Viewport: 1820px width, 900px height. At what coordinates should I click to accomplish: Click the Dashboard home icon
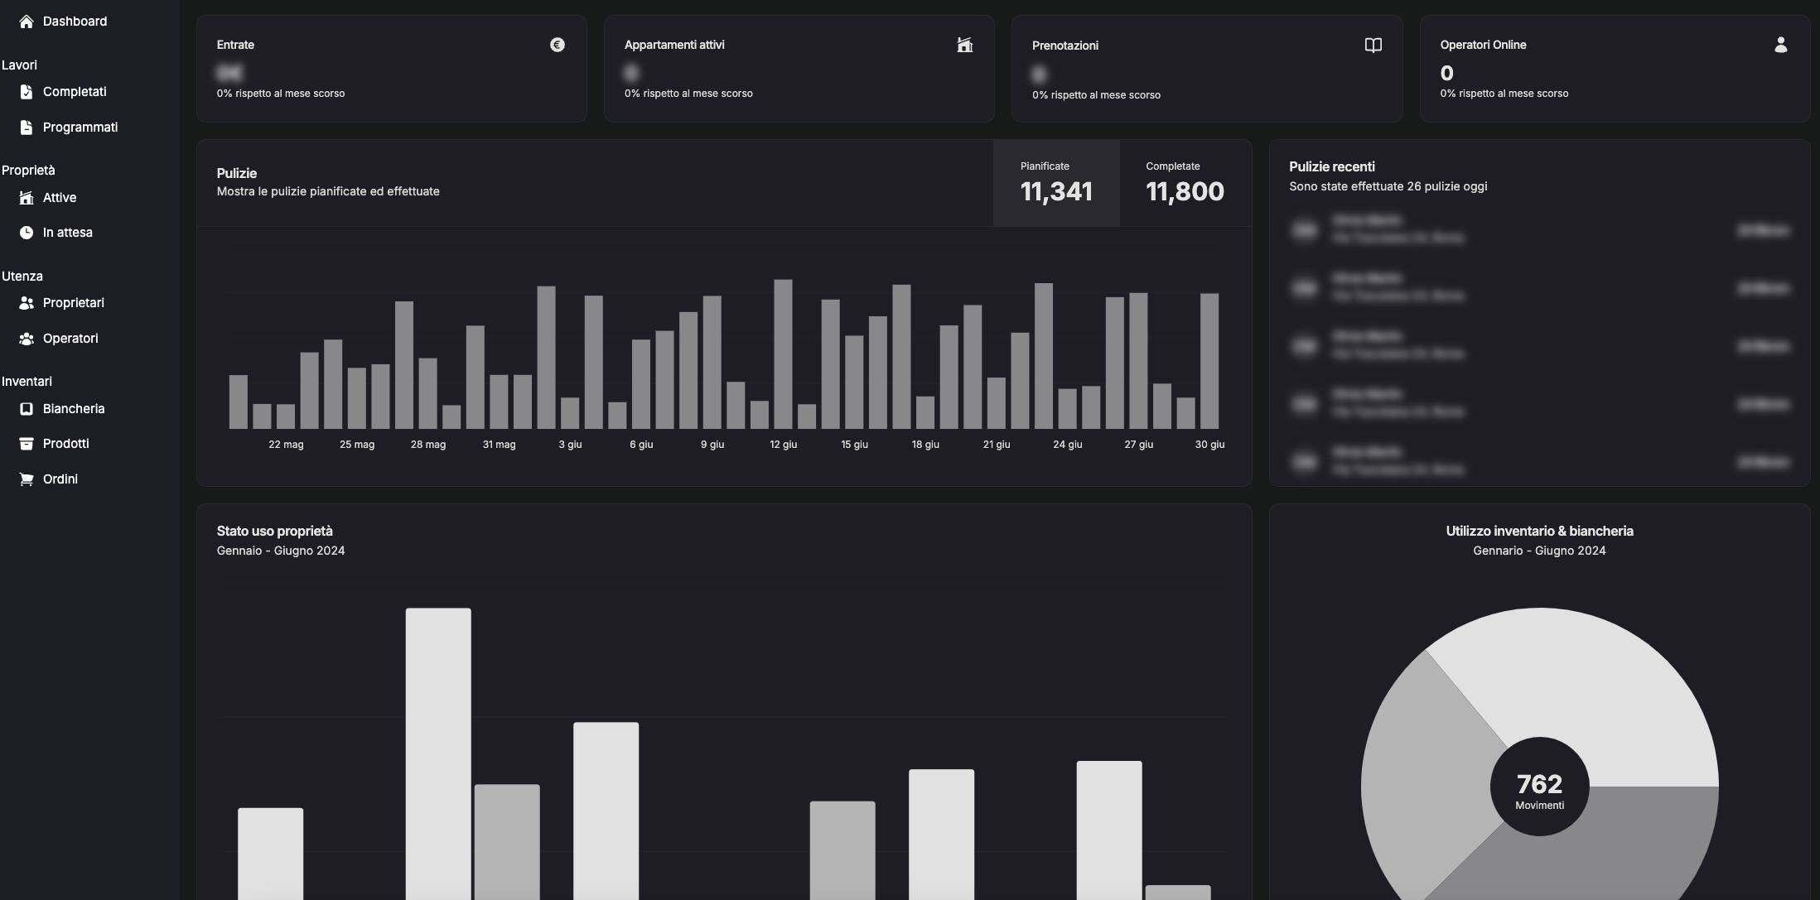pos(27,22)
